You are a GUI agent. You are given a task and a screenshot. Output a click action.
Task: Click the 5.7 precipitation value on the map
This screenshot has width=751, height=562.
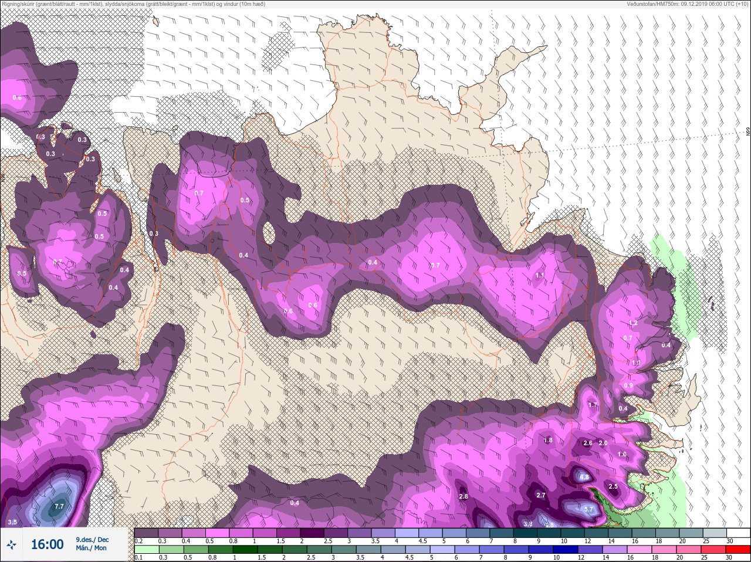pyautogui.click(x=589, y=510)
